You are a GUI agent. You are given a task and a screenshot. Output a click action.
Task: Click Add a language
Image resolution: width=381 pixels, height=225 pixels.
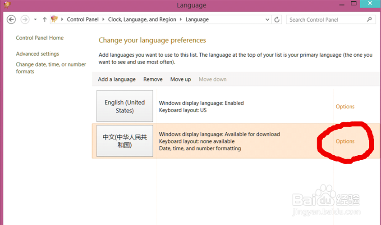tap(117, 79)
